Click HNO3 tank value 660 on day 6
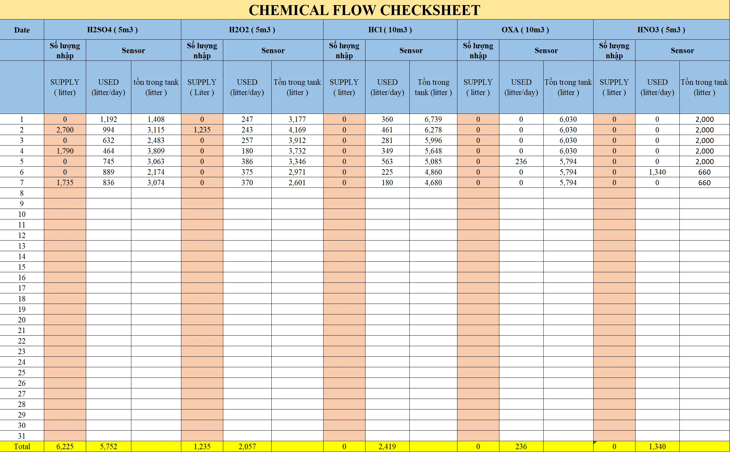Viewport: 730px width, 453px height. tap(704, 172)
